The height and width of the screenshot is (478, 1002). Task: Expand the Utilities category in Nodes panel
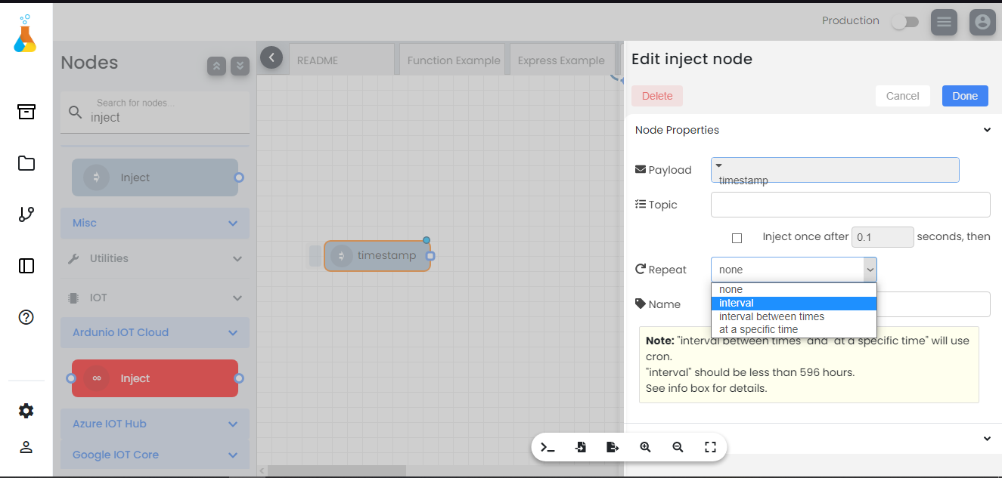(x=154, y=258)
